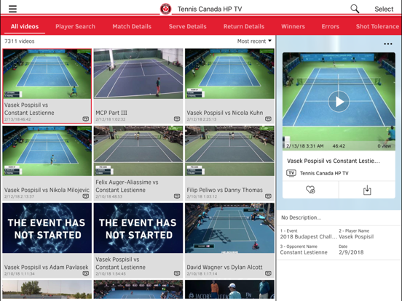Tap TV icon on David Wagner card

point(268,273)
